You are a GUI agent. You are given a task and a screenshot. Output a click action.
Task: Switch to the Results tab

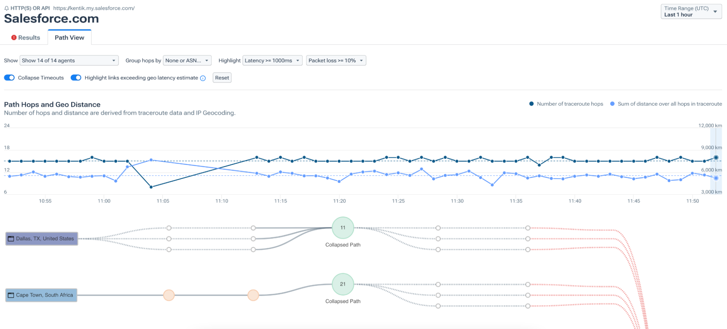[x=26, y=37]
